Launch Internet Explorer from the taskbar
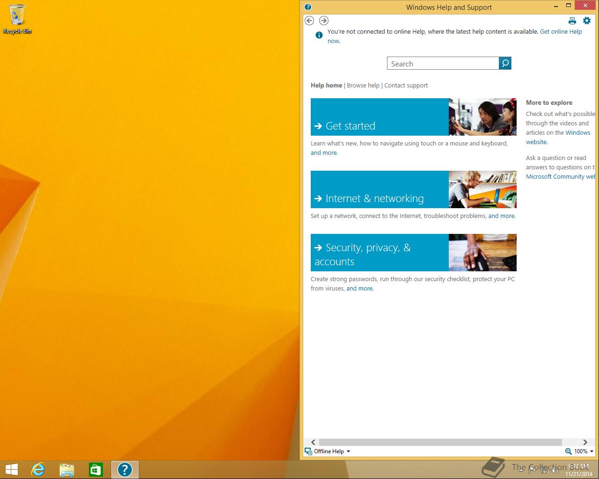The image size is (599, 479). tap(38, 470)
